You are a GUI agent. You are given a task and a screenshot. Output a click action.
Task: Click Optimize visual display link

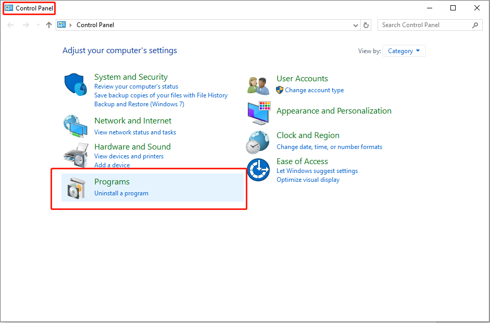click(x=308, y=180)
